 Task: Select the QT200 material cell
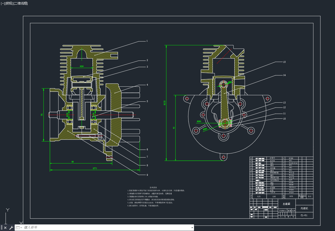click(291, 183)
